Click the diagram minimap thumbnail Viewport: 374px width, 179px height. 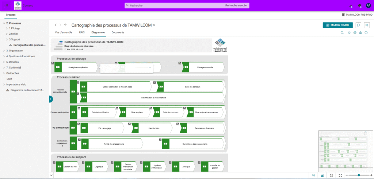(x=346, y=151)
